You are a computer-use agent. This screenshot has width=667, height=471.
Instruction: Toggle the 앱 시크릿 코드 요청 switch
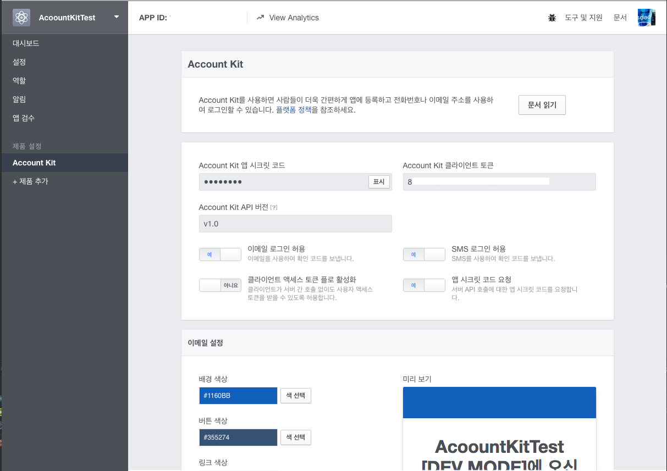(x=424, y=285)
